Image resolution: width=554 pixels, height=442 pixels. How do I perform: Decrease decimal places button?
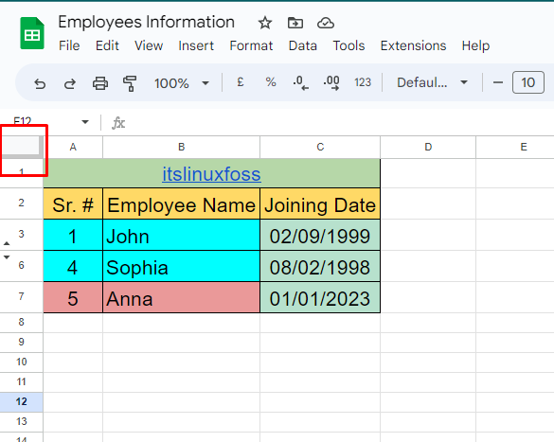click(x=300, y=83)
